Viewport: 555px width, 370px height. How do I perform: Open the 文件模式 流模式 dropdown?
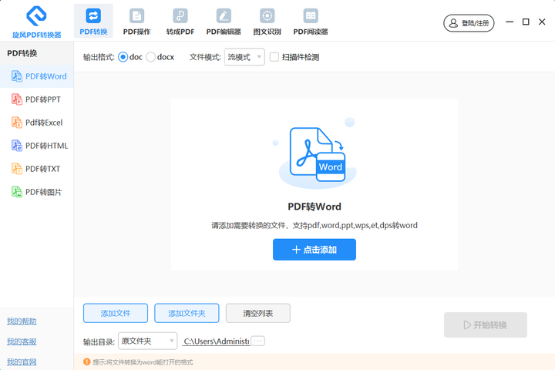coord(244,57)
